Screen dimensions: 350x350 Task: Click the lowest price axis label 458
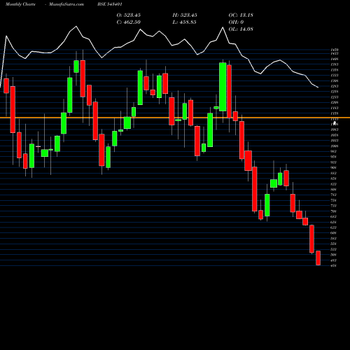click(333, 265)
